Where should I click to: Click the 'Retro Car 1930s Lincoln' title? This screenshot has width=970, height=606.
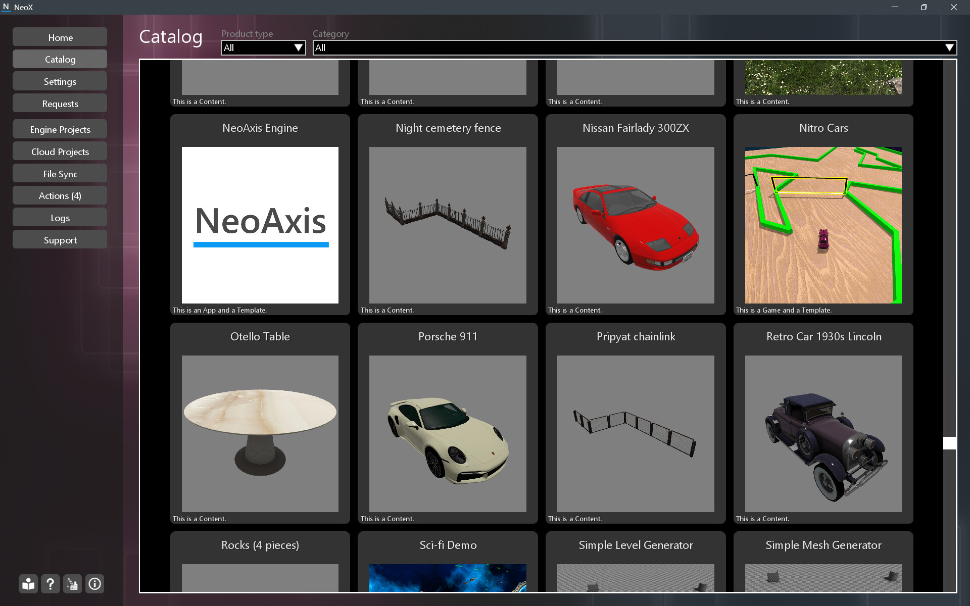click(823, 337)
